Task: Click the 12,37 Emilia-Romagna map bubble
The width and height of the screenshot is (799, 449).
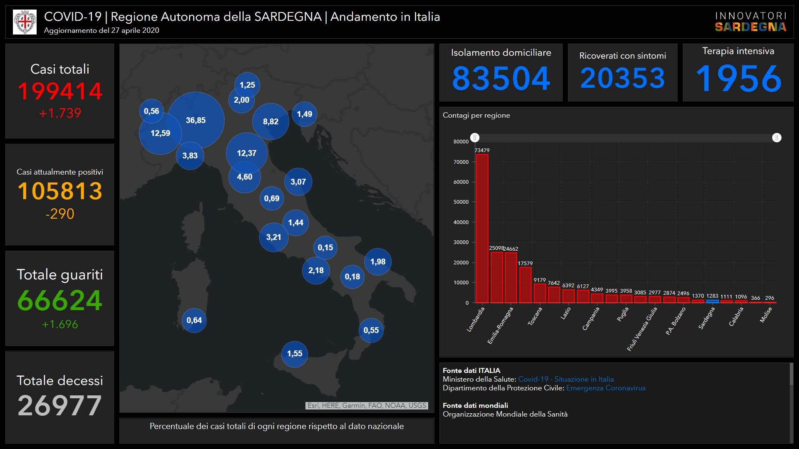Action: coord(247,153)
